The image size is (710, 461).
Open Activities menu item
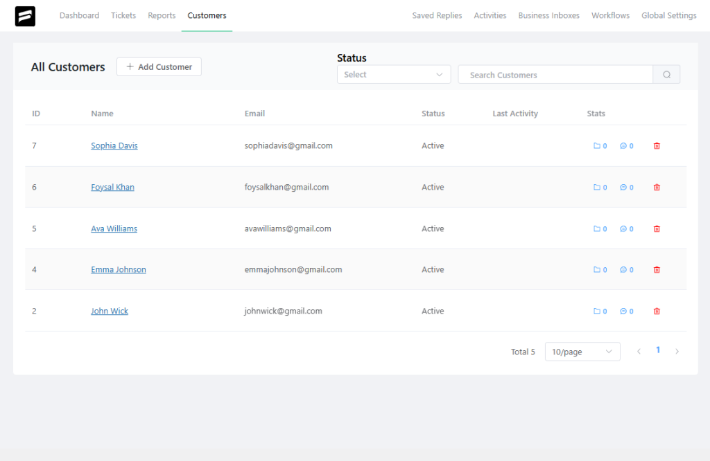point(490,15)
